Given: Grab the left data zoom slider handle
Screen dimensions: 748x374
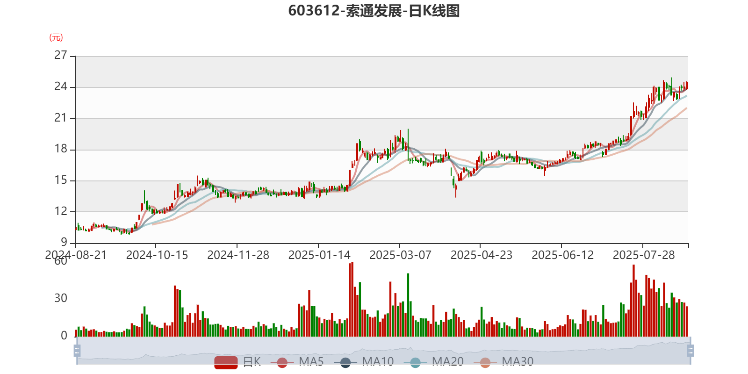Looking at the screenshot, I should pos(77,350).
